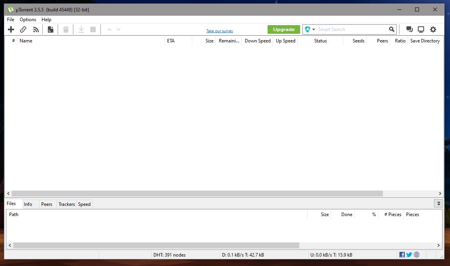
Task: Sort by the # queue column header
Action: click(11, 41)
